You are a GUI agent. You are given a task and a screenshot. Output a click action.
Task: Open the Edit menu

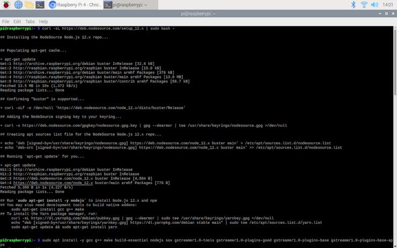click(17, 21)
